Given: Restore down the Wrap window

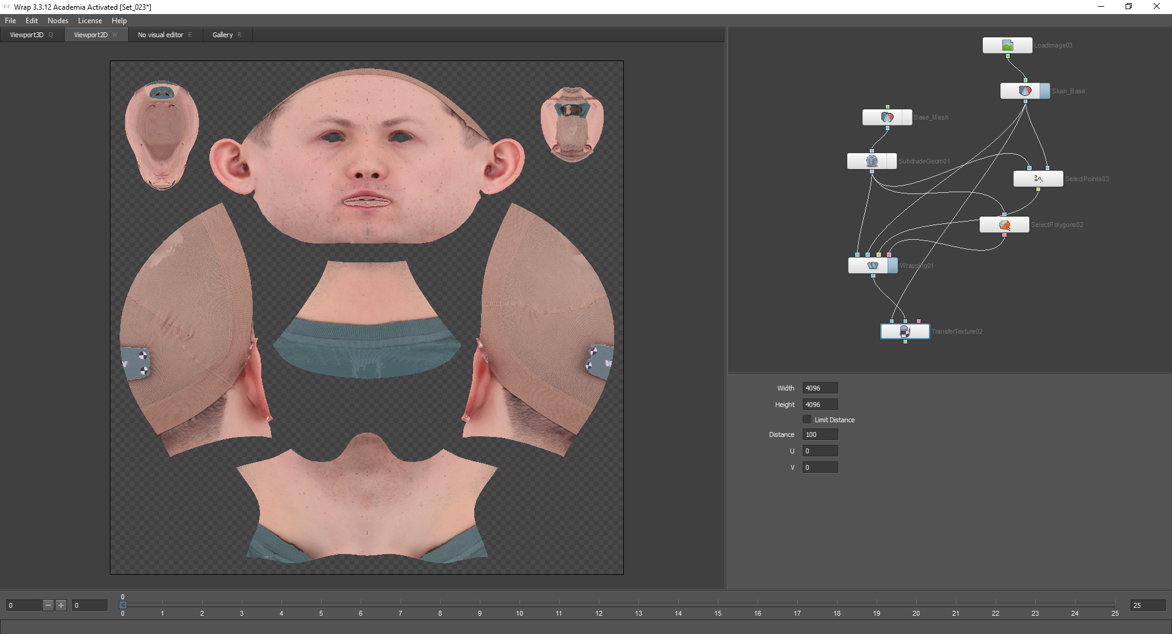Looking at the screenshot, I should [x=1129, y=7].
